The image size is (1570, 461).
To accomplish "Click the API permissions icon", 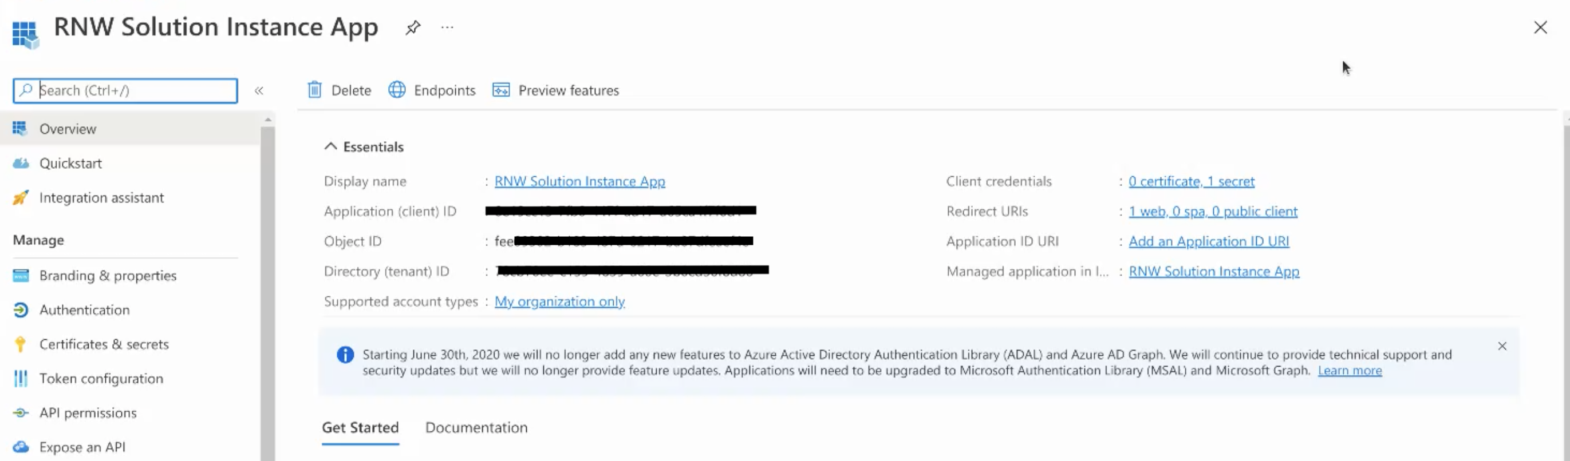I will tap(21, 413).
